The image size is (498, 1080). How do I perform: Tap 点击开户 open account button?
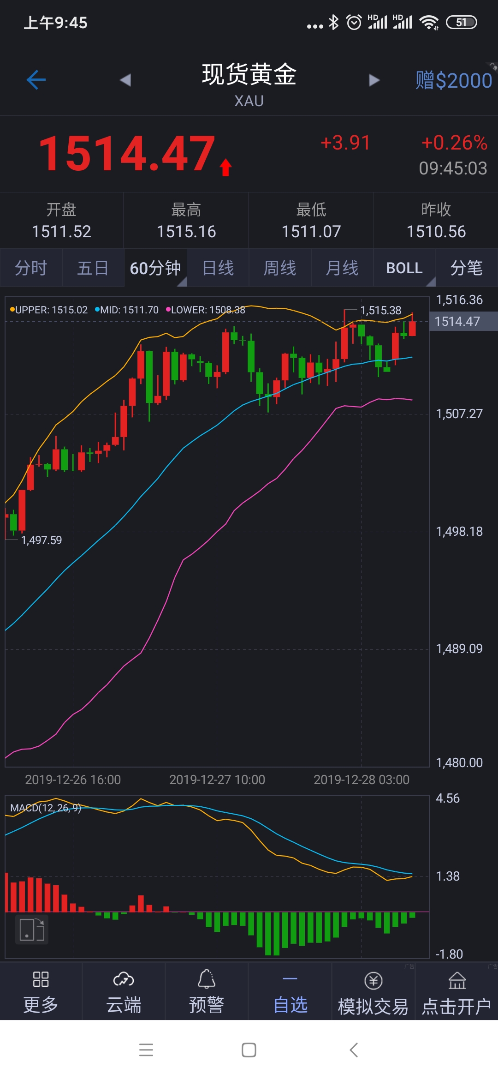[x=456, y=991]
